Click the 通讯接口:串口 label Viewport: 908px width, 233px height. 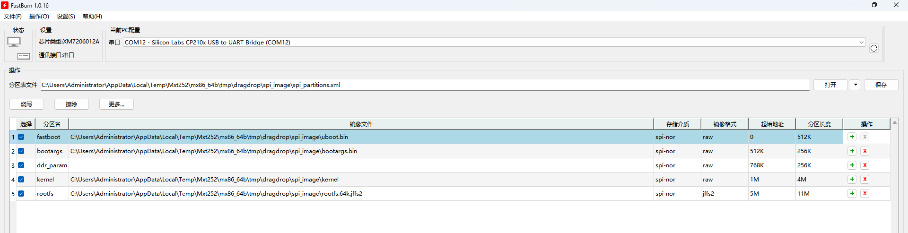click(x=56, y=55)
